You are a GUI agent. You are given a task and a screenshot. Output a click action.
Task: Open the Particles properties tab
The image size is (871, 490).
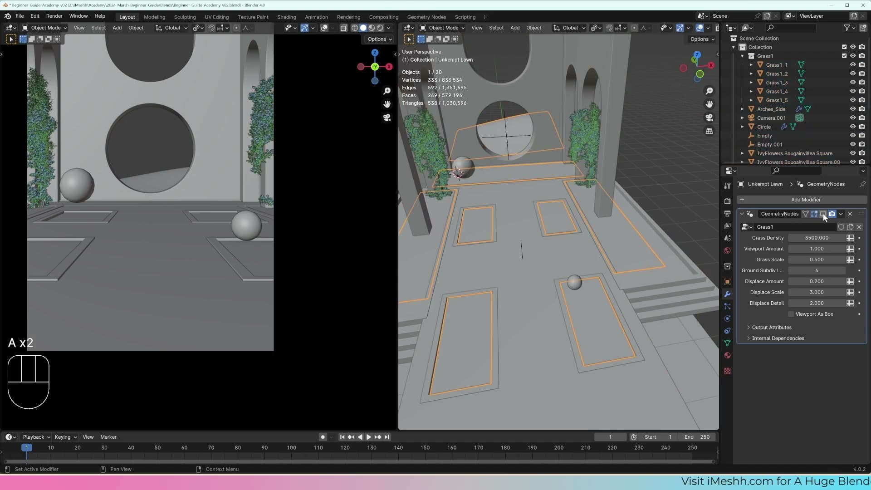click(727, 306)
